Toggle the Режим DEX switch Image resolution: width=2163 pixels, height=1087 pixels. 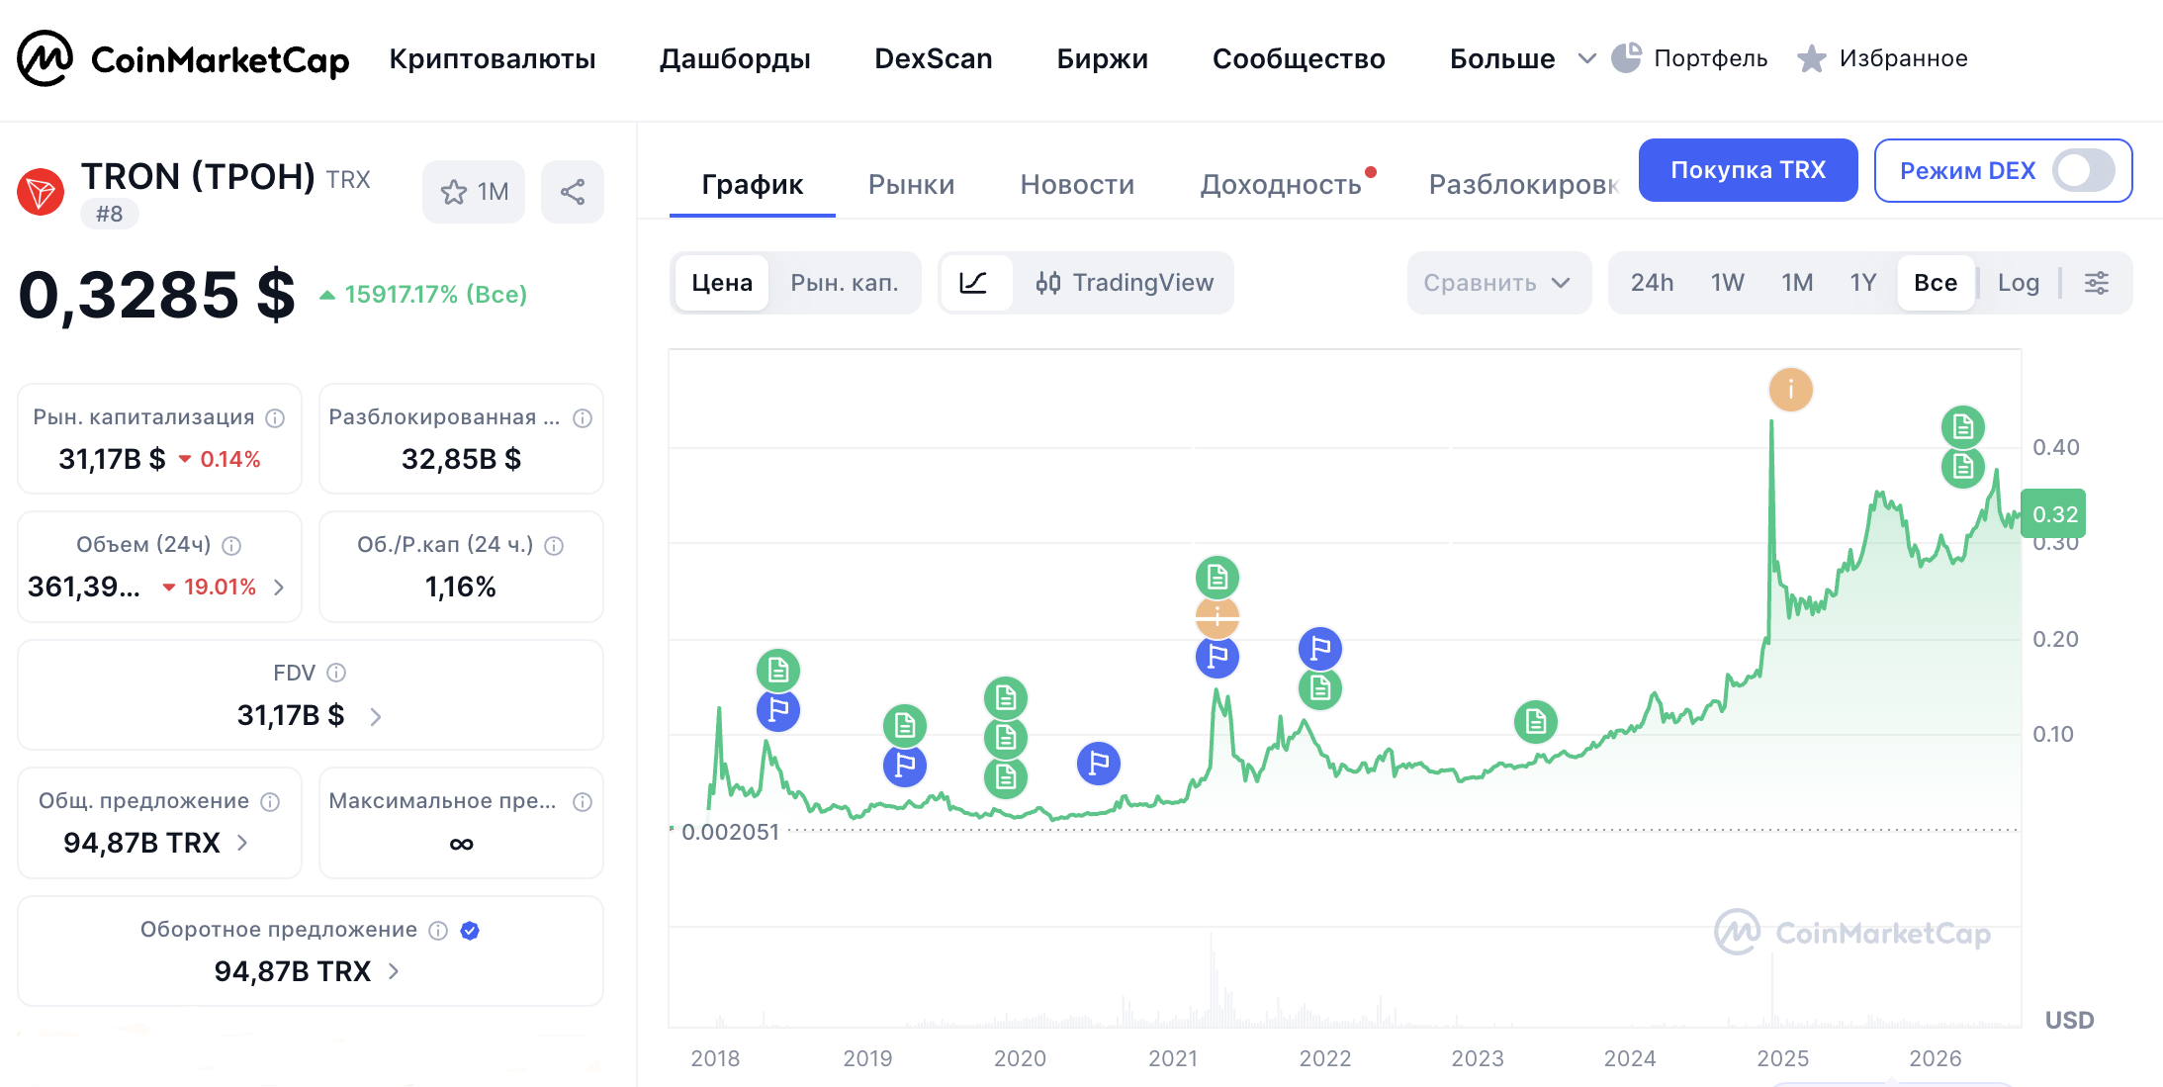click(x=2083, y=171)
